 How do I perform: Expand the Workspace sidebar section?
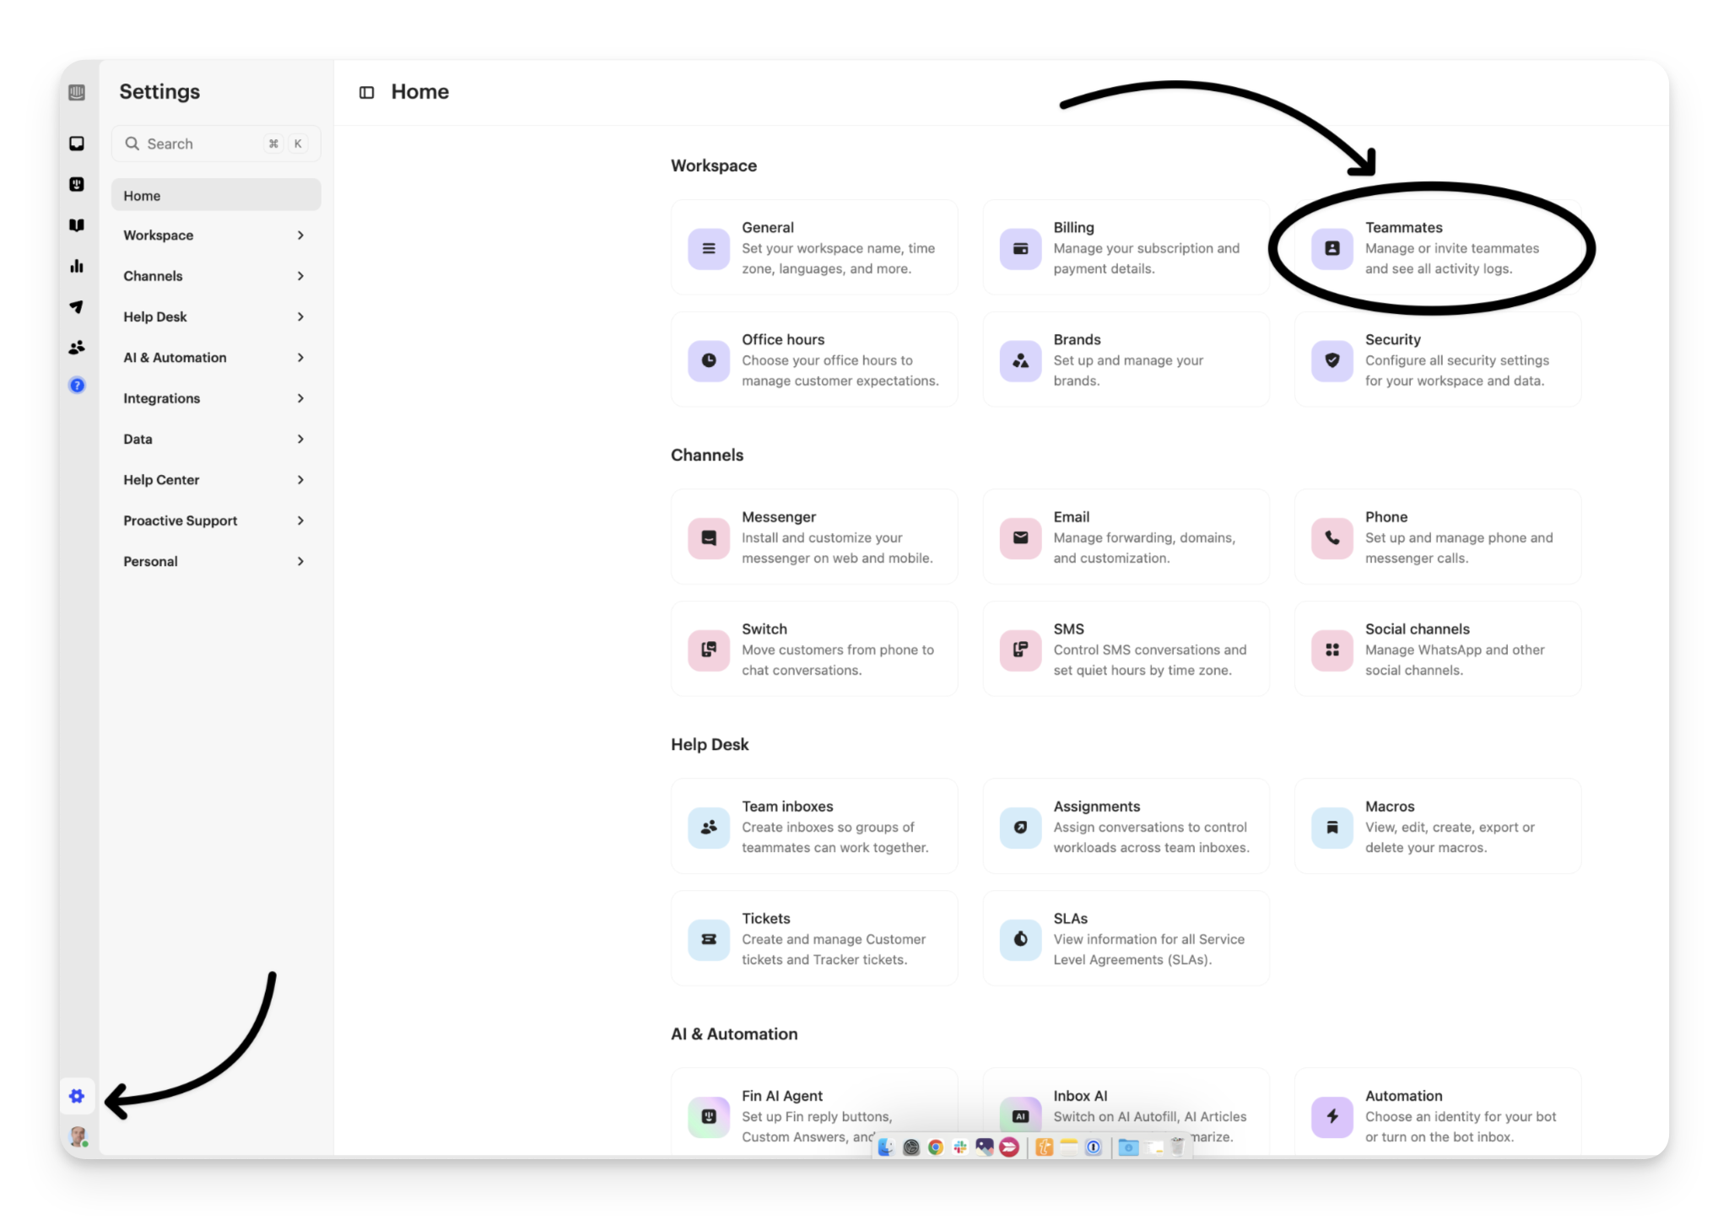click(x=215, y=235)
